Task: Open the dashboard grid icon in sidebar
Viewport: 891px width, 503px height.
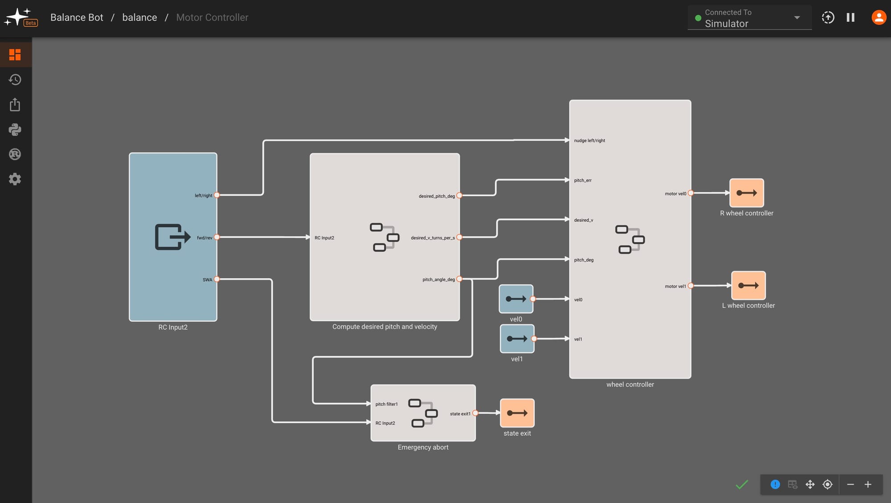Action: point(15,55)
